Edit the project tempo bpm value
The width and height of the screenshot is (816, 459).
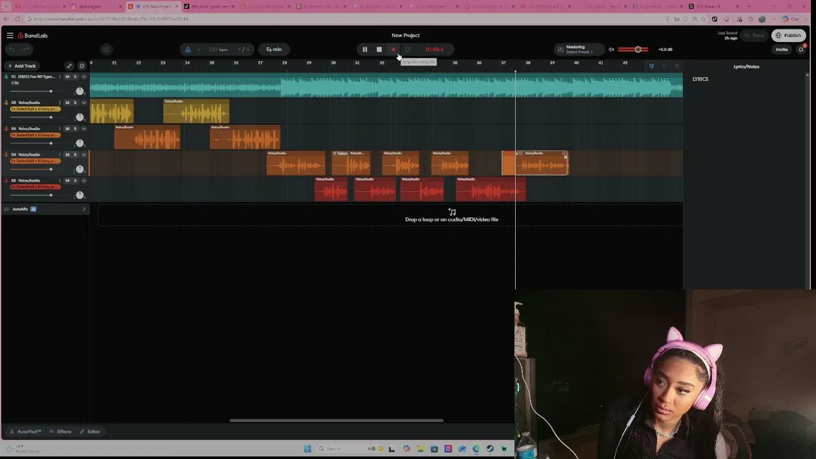pos(218,49)
